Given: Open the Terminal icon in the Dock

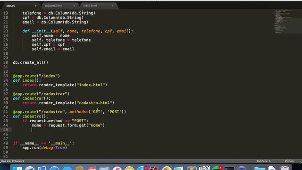Looking at the screenshot, I should (x=229, y=169).
